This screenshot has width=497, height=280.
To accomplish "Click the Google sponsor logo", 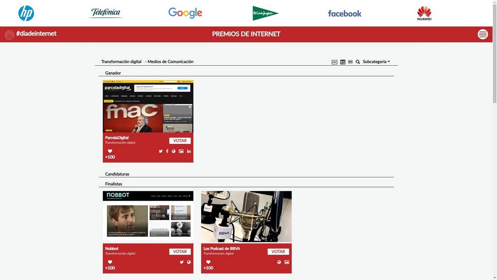I will pos(185,13).
